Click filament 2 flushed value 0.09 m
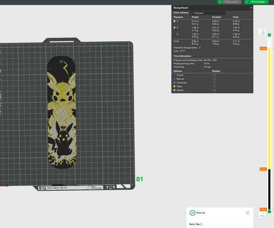This screenshot has width=274, height=228. [x=216, y=21]
